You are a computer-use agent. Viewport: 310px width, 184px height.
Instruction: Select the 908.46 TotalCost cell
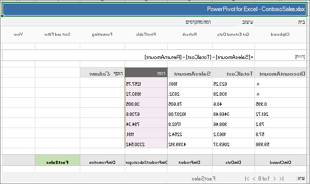tap(233, 123)
